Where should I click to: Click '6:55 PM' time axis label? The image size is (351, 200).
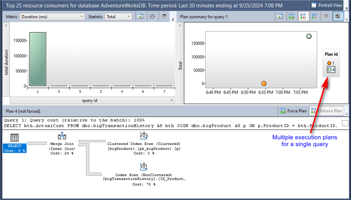coord(266,92)
